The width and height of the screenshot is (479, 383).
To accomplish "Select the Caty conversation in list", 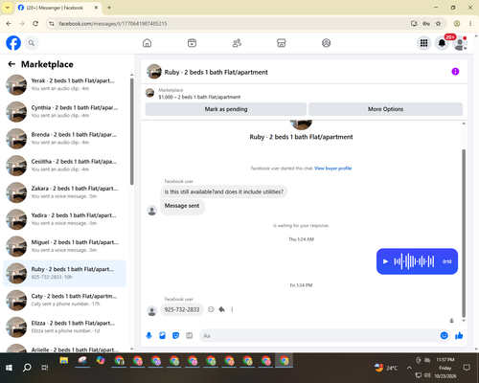I will coord(64,300).
